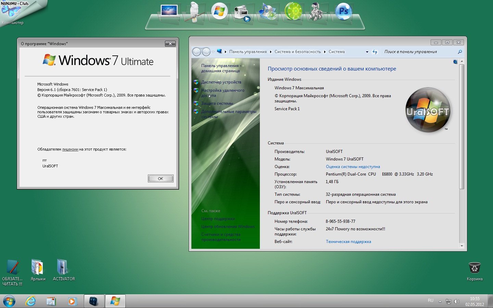Click the robot dog dock icon
493x308 pixels.
pyautogui.click(x=317, y=12)
